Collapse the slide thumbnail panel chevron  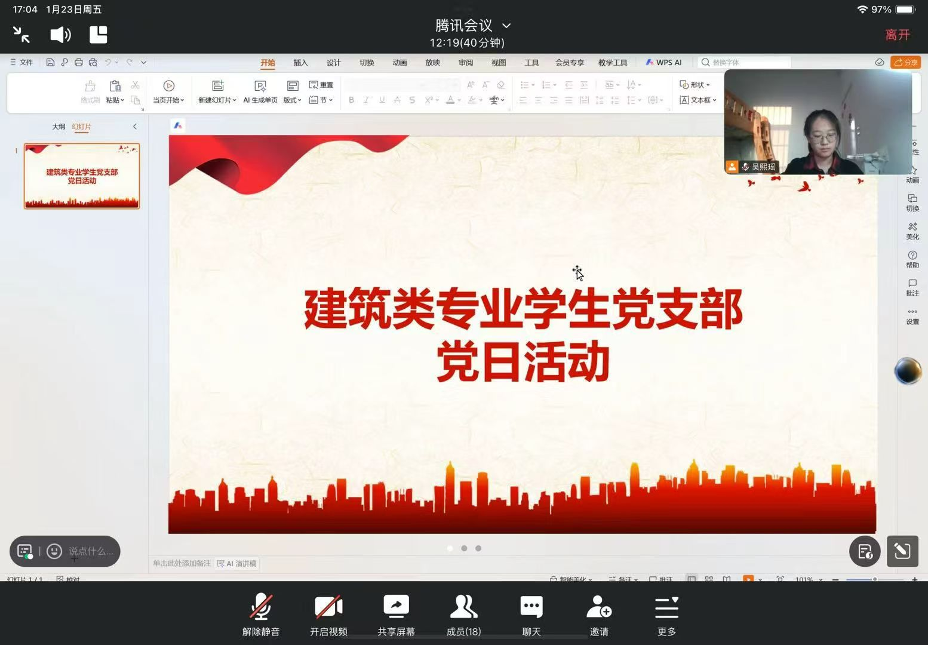pos(135,127)
